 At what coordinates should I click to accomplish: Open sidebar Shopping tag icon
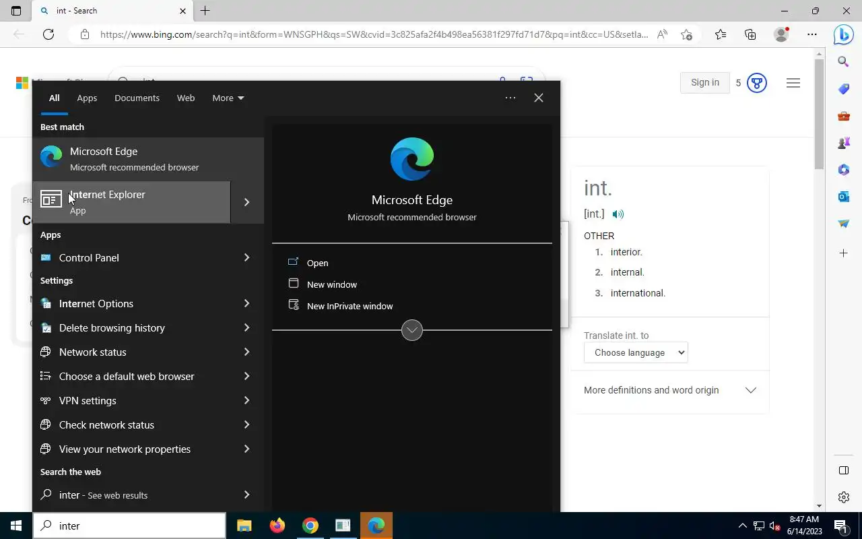point(843,89)
